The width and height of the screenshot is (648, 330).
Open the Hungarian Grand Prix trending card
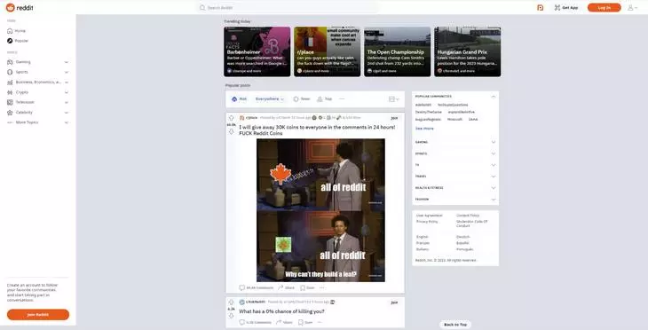(468, 51)
